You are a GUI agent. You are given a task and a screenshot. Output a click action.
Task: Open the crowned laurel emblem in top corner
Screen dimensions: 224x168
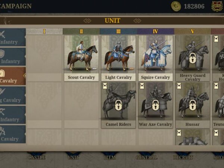pyautogui.click(x=217, y=6)
